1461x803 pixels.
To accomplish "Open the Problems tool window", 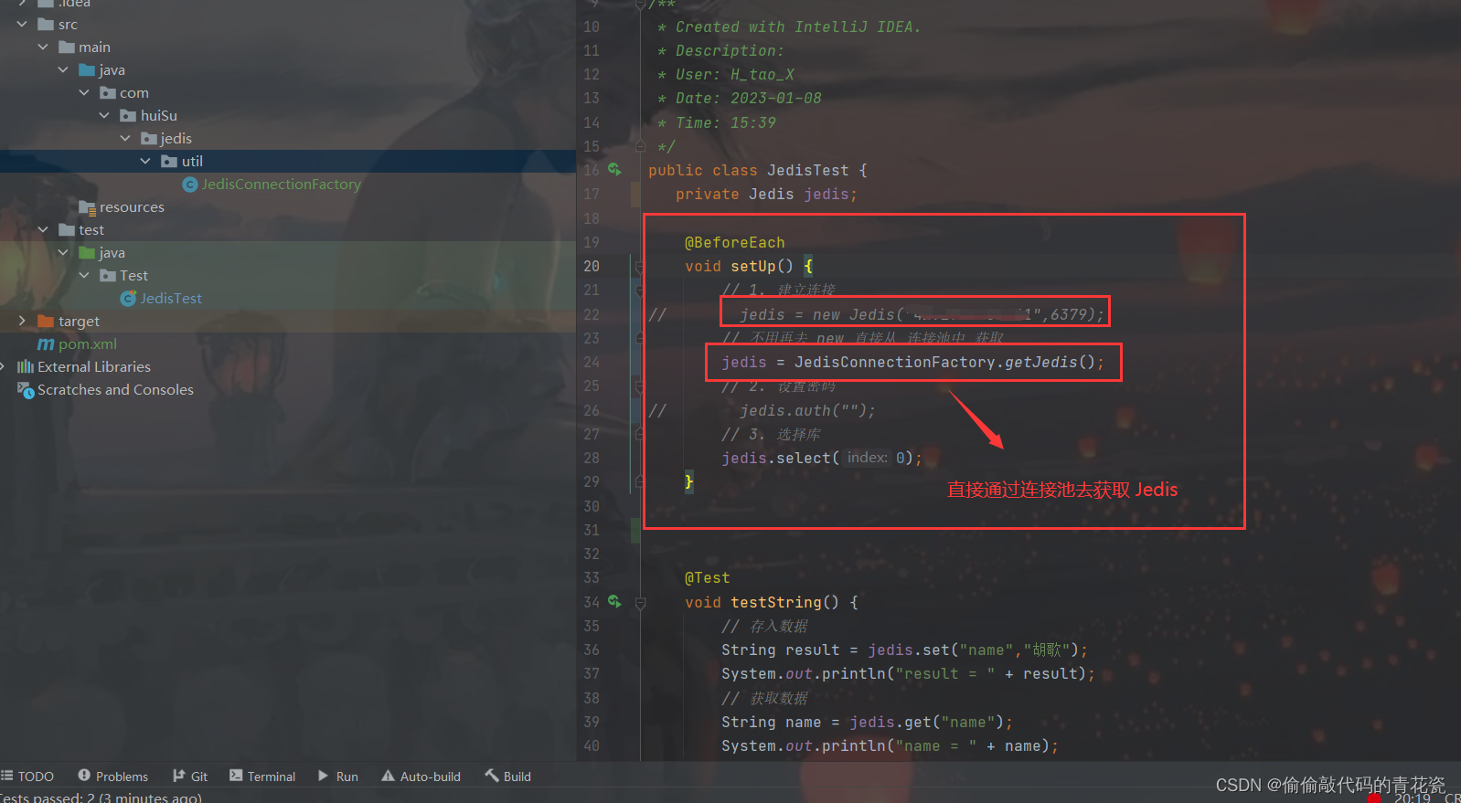I will coord(113,777).
